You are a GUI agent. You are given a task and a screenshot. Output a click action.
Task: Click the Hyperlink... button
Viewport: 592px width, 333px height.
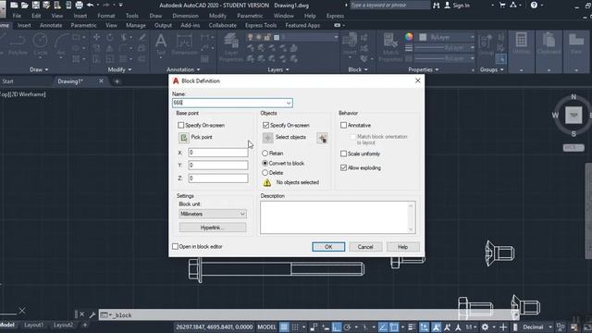[213, 228]
